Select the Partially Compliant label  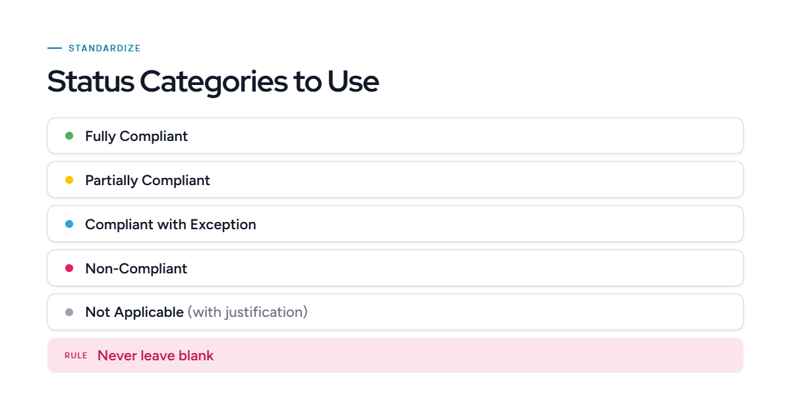tap(148, 180)
